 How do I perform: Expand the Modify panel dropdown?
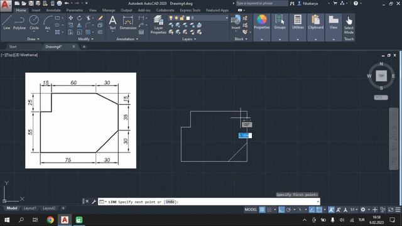[86, 39]
